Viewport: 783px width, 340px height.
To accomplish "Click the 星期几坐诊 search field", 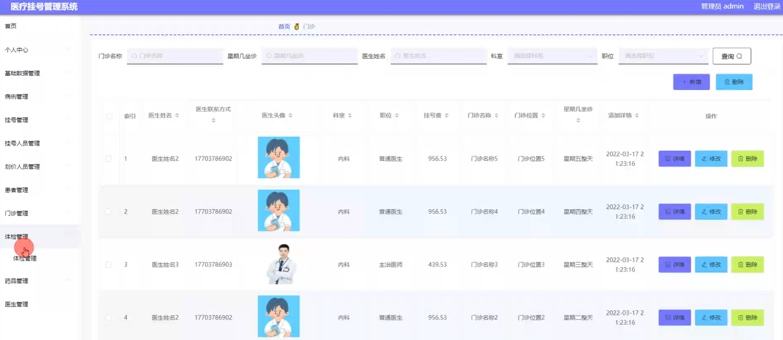I will pos(310,56).
